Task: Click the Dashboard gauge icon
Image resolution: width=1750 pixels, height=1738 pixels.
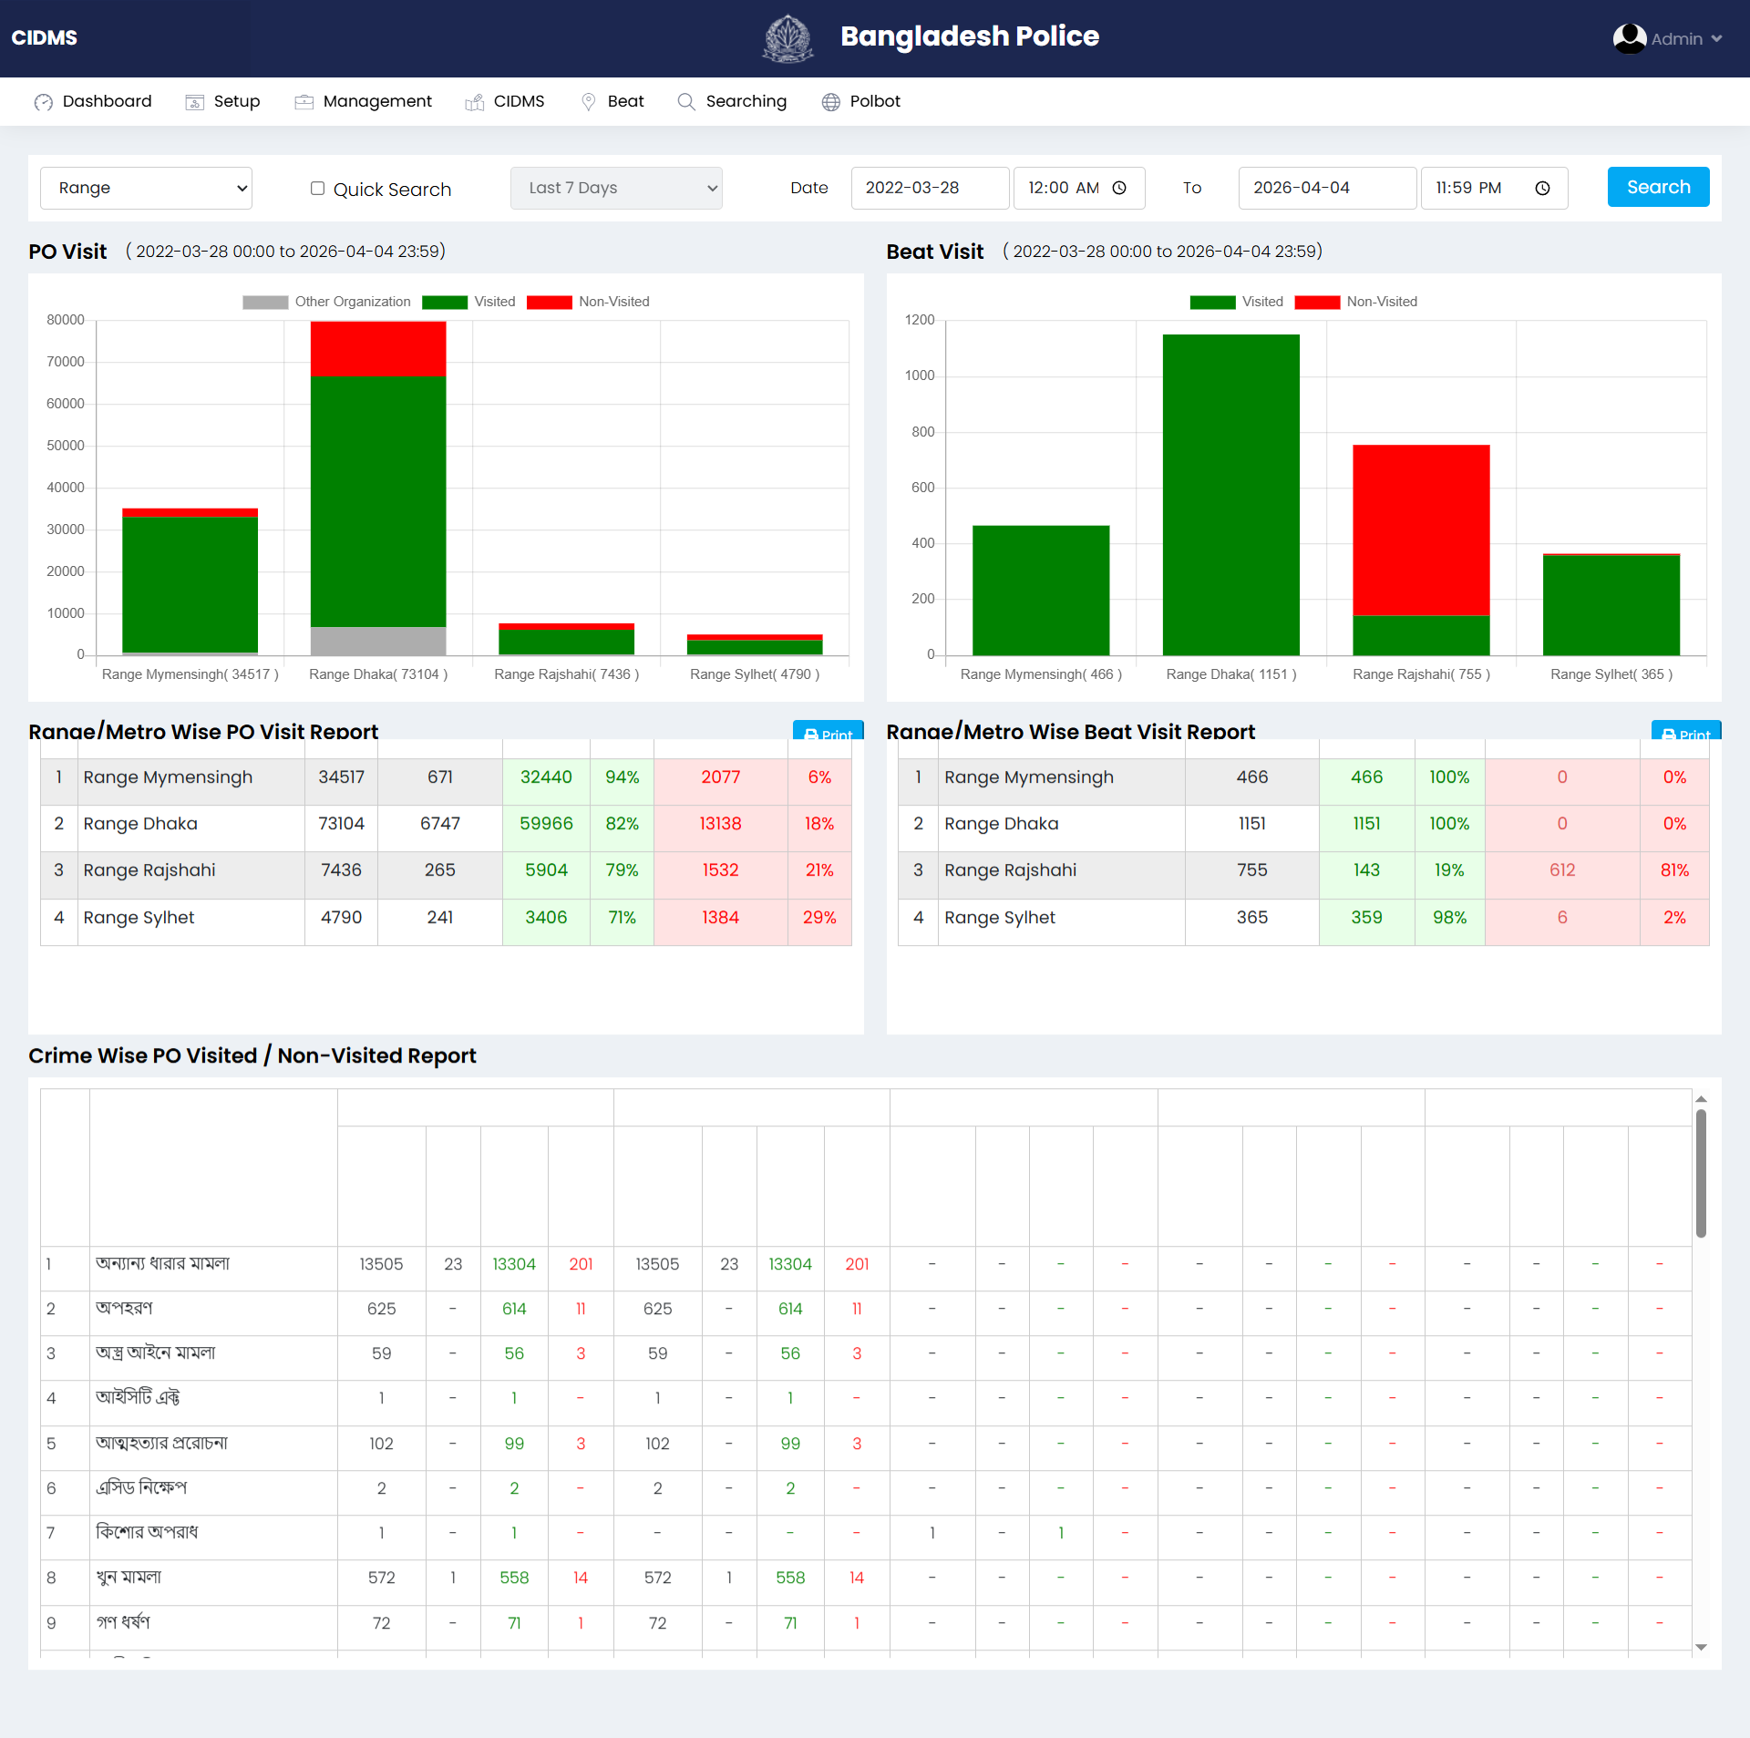Action: pos(43,102)
